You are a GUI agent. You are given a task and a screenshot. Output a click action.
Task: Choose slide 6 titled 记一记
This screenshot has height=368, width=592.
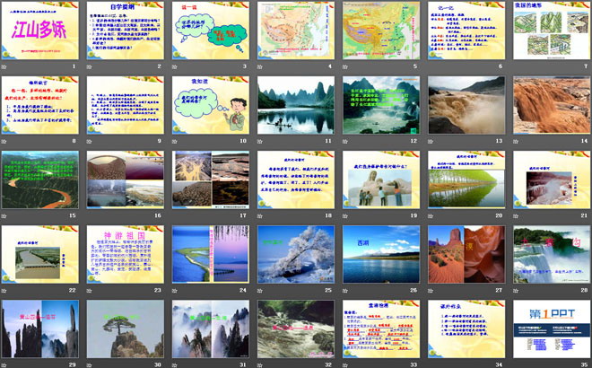click(466, 31)
